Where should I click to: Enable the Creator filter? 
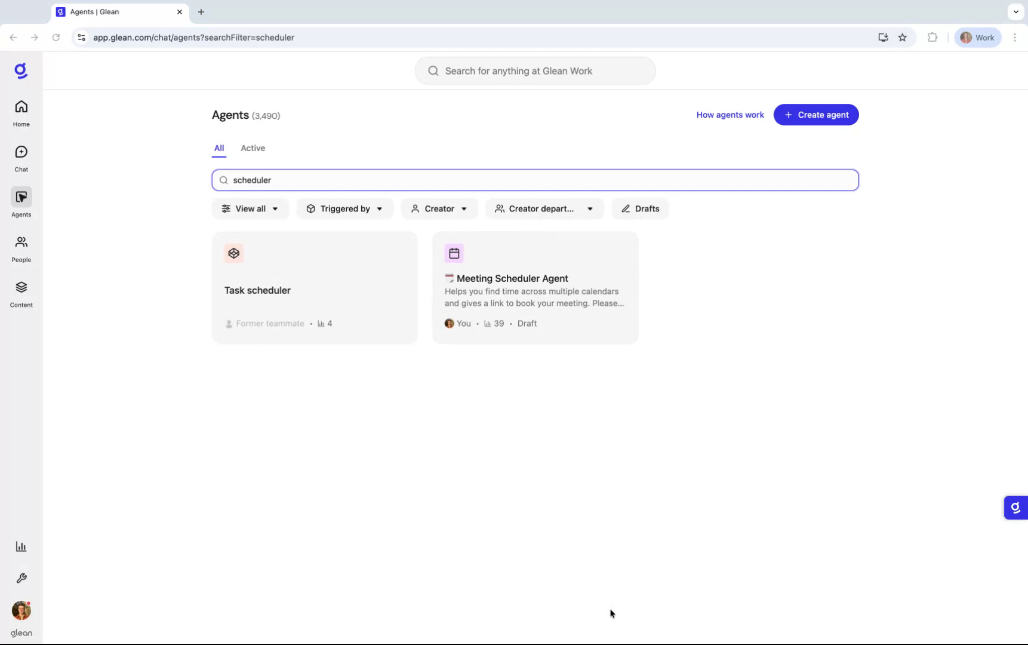439,208
